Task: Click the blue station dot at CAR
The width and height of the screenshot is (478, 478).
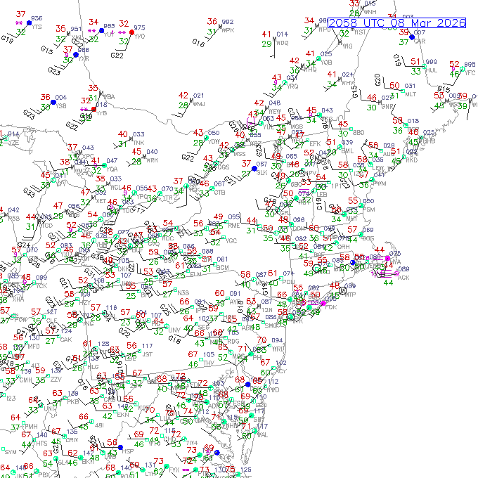Action: (412, 37)
